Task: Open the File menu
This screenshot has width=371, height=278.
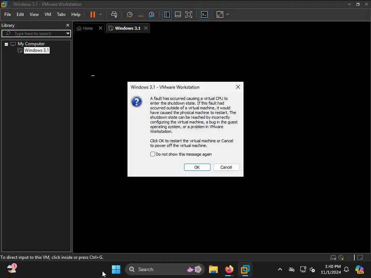Action: coord(8,14)
